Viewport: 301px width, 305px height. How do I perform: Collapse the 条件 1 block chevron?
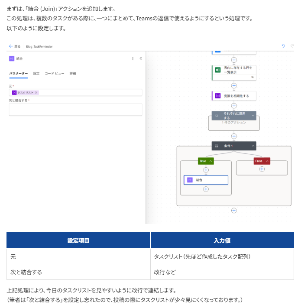coord(253,146)
